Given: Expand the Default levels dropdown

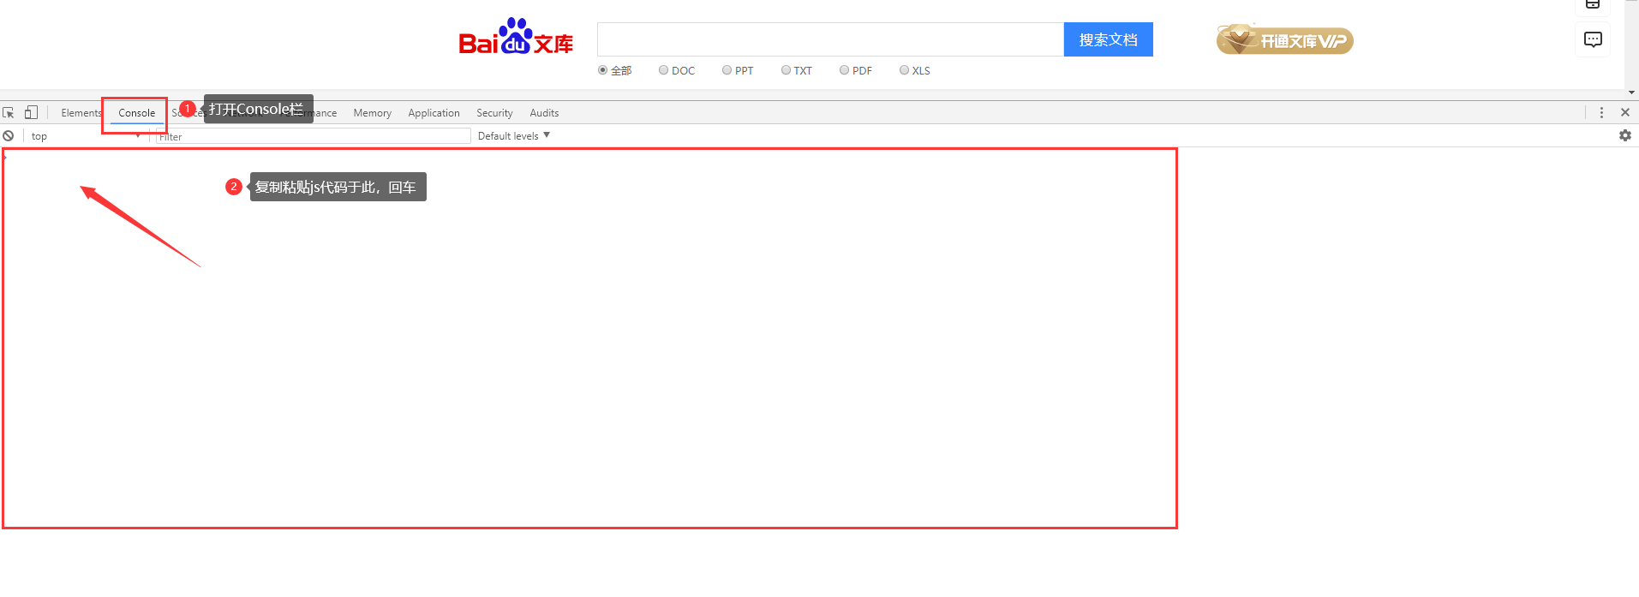Looking at the screenshot, I should click(514, 135).
